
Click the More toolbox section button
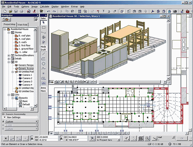click(43, 91)
